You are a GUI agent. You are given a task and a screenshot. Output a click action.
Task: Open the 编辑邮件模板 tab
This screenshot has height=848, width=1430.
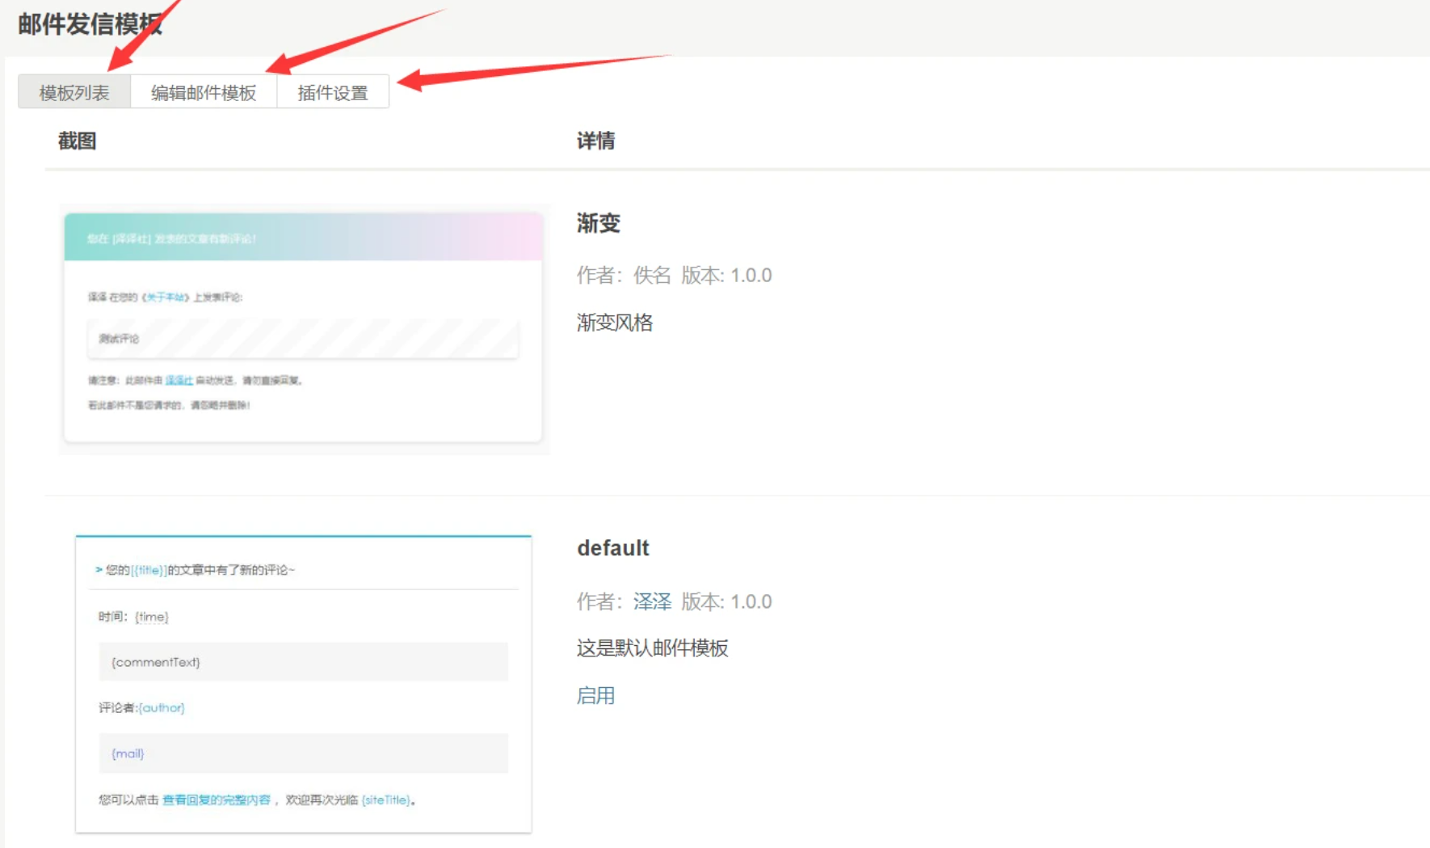point(204,92)
